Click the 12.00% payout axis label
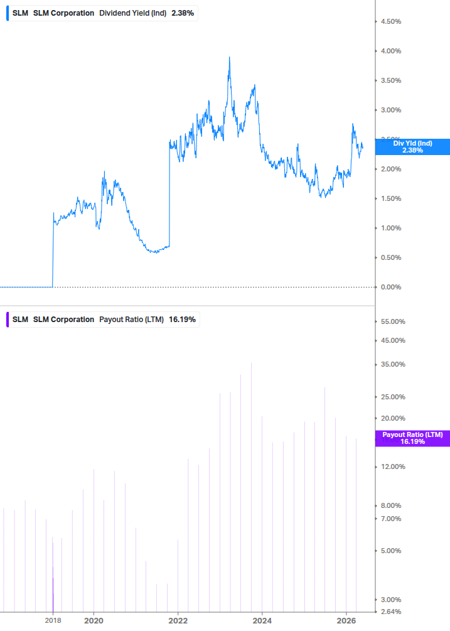This screenshot has height=631, width=450. click(393, 467)
